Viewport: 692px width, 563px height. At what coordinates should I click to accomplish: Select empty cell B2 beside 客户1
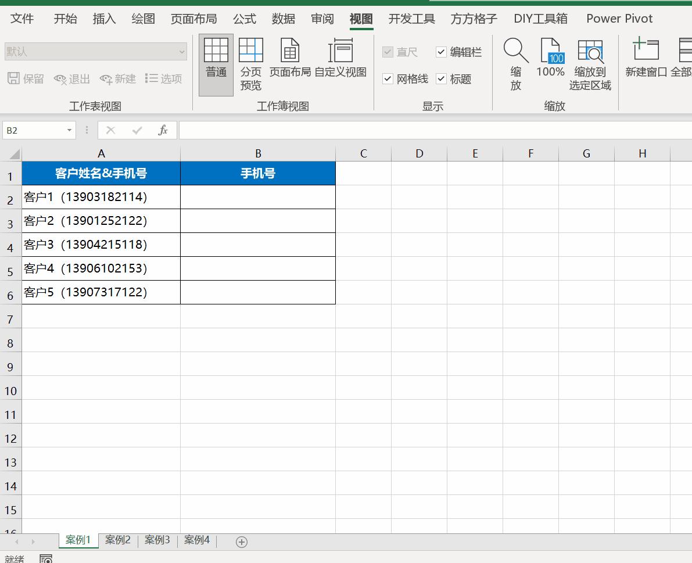click(x=258, y=197)
